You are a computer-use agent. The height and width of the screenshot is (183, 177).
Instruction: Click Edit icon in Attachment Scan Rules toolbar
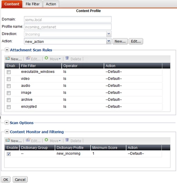[x=28, y=58]
